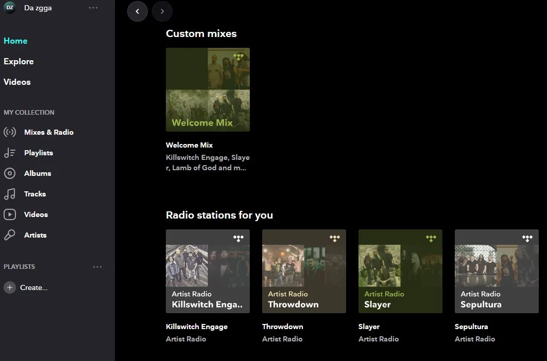Open the three-dot menu beside Da zgga

point(93,8)
